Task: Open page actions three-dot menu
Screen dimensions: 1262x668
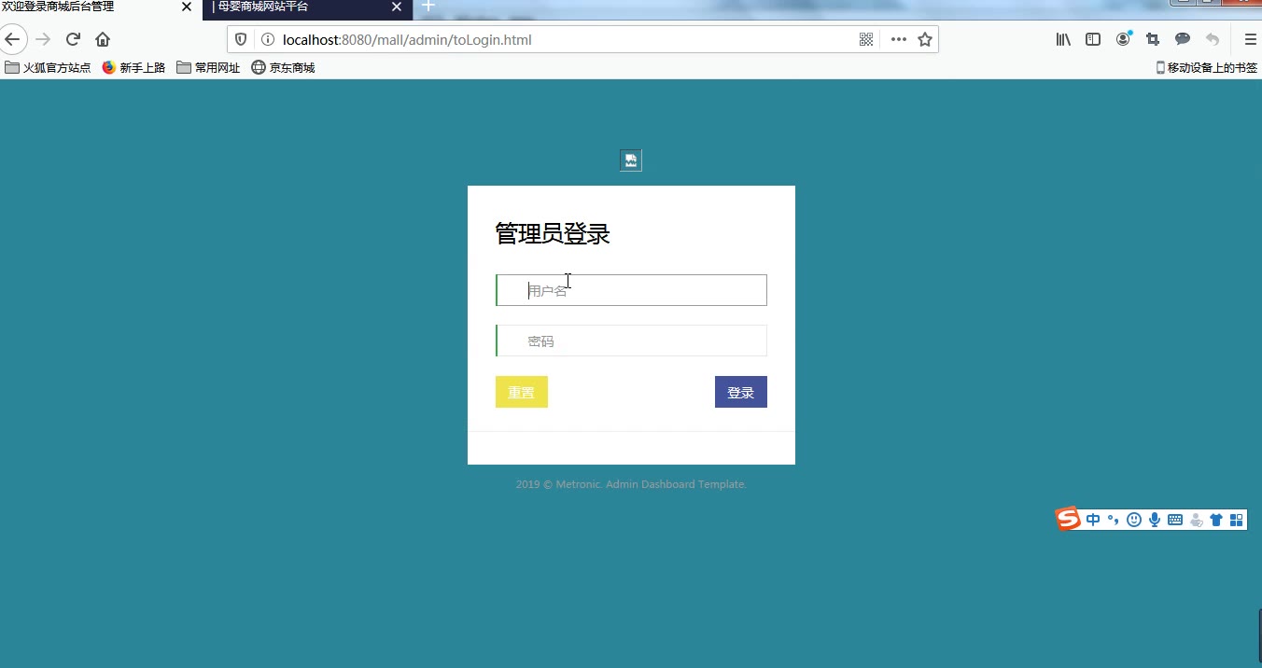Action: [x=898, y=39]
